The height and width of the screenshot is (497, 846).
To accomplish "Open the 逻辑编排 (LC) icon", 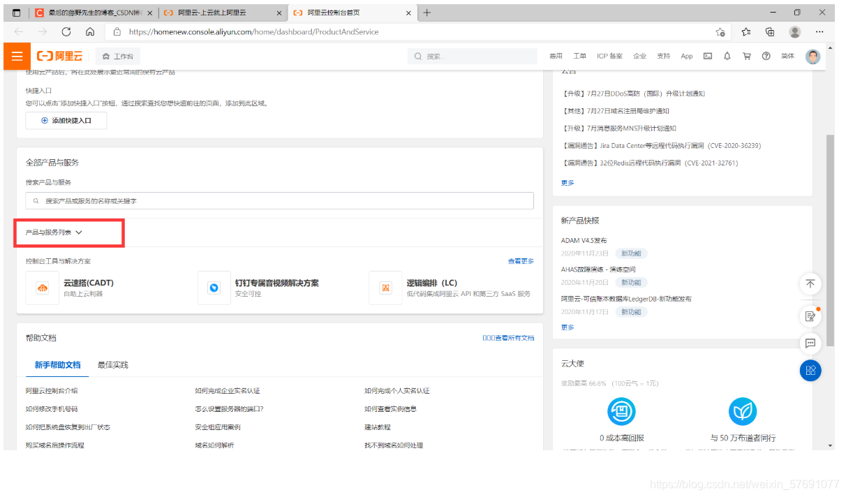I will (385, 288).
